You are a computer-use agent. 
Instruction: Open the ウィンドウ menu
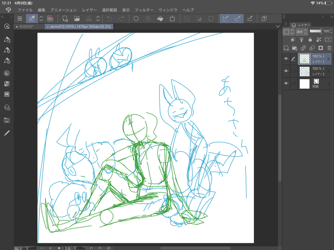[x=168, y=10]
